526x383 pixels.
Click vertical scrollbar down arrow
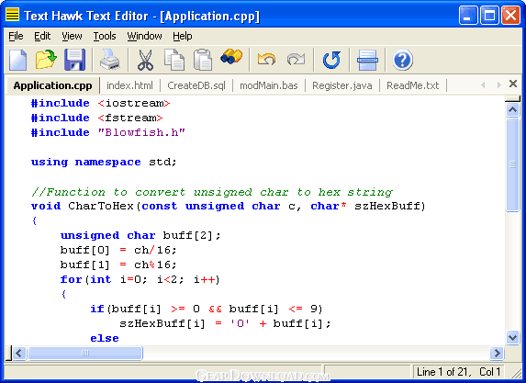coord(512,337)
